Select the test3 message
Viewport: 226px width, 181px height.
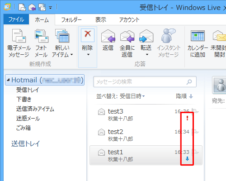[x=146, y=115]
